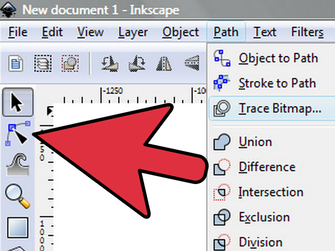
Task: Click deselect toolbar icon
Action: 70,64
